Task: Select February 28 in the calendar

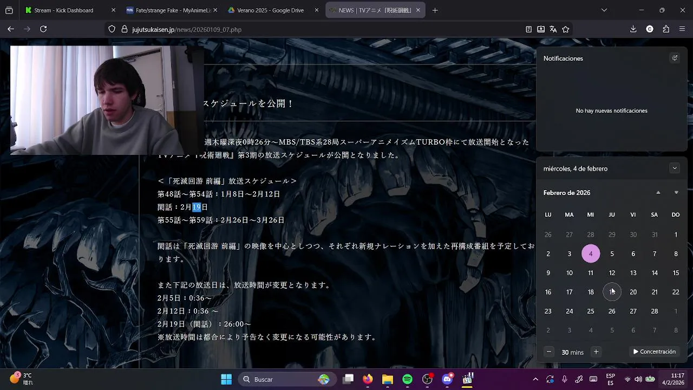Action: pyautogui.click(x=655, y=311)
